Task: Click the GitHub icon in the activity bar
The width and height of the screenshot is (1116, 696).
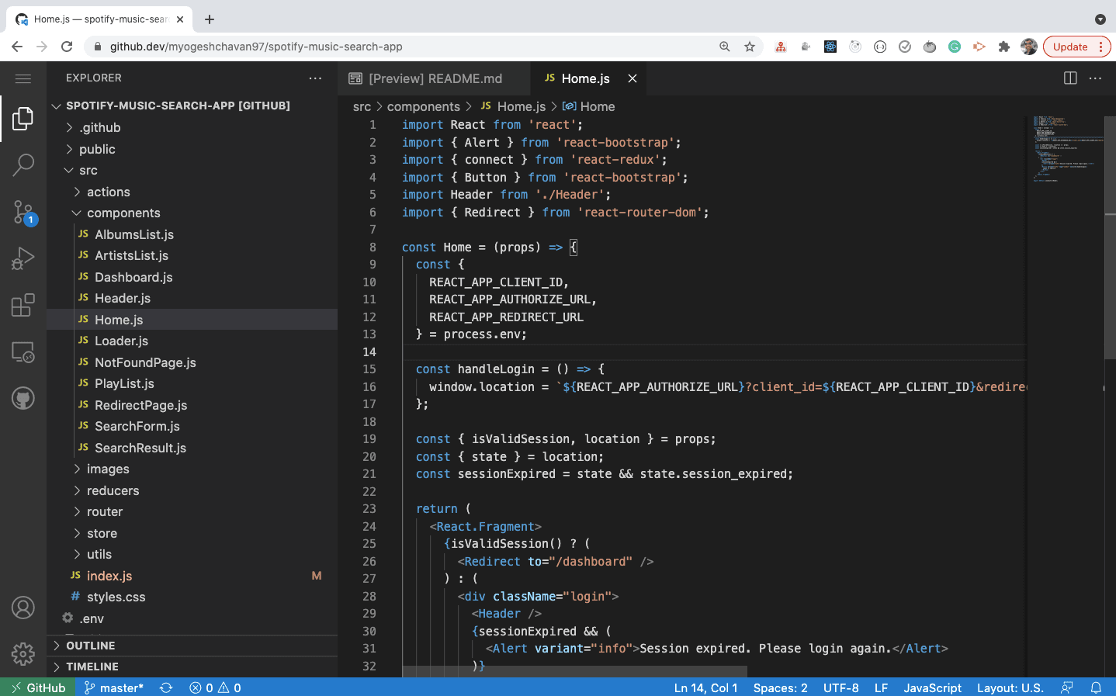Action: 23,398
